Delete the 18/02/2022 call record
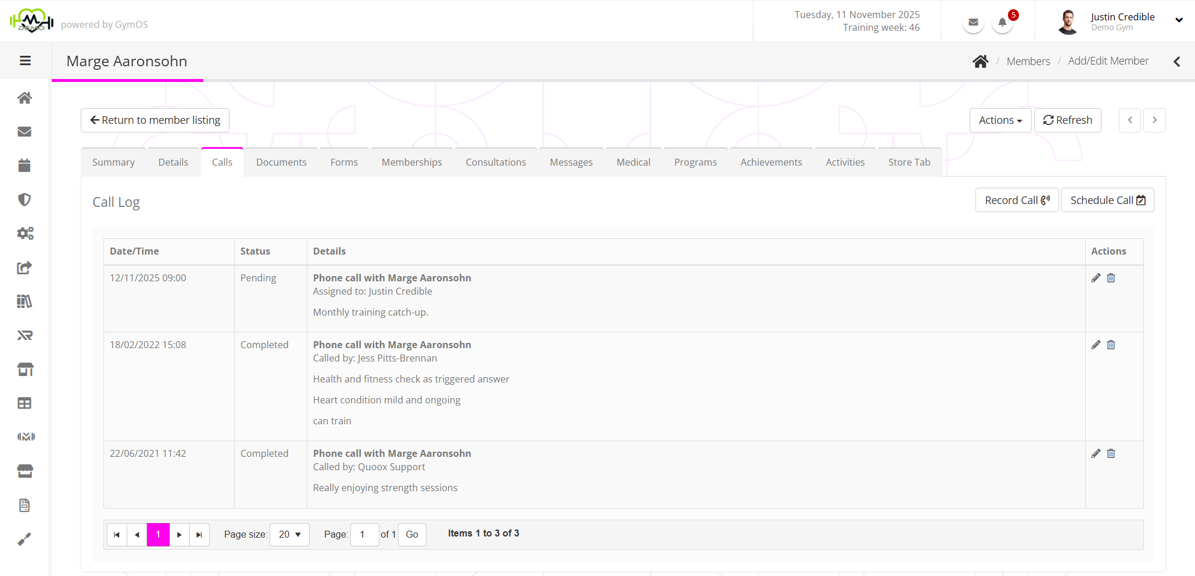 (x=1111, y=345)
